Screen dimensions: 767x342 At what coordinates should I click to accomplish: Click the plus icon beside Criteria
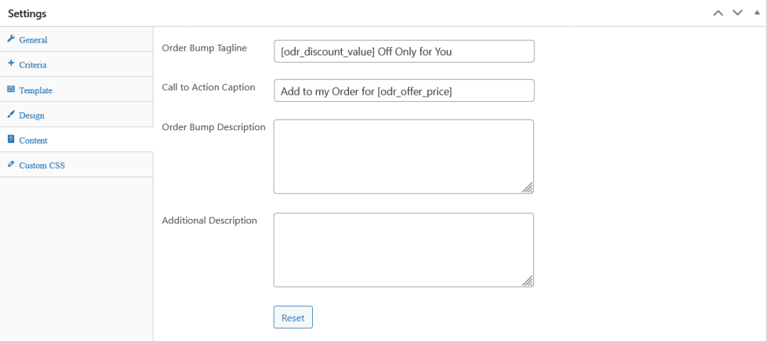click(11, 64)
